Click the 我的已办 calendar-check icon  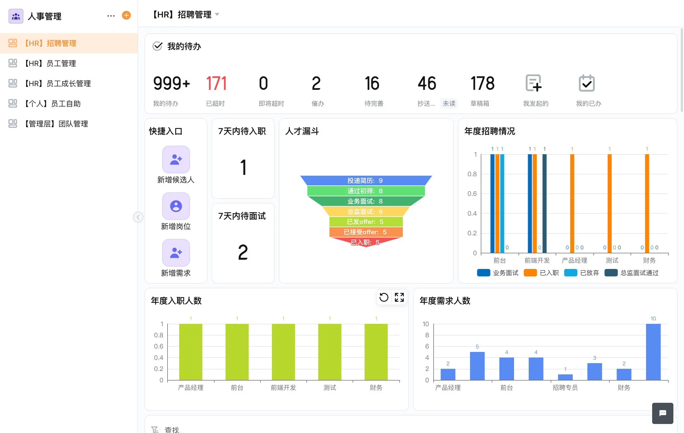click(x=587, y=83)
